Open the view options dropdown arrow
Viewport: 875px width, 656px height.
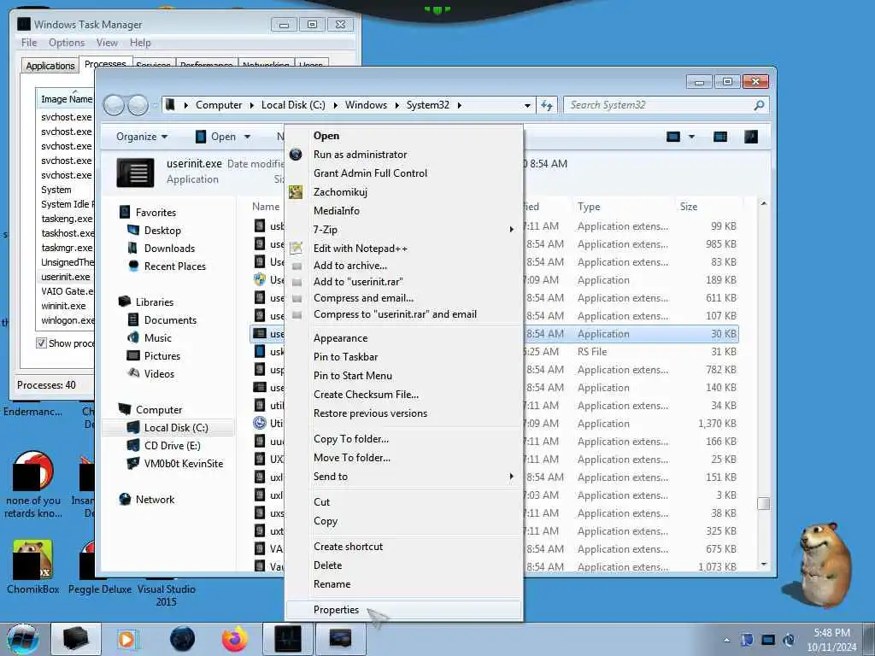[691, 137]
